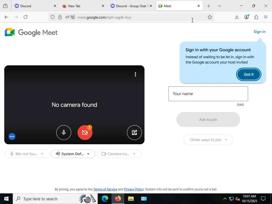This screenshot has width=272, height=204.
Task: Show hidden system tray icons
Action: click(225, 199)
